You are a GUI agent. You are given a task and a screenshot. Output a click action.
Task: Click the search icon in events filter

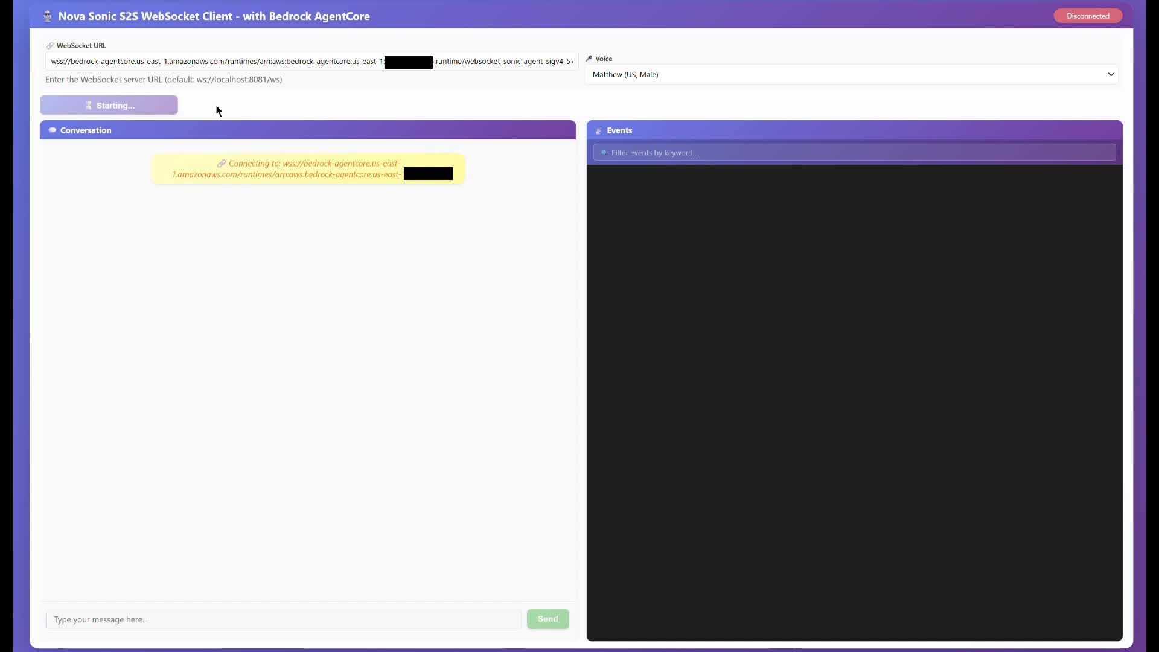604,153
